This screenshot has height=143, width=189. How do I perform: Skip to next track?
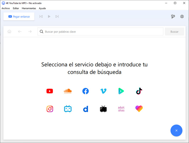[57, 16]
